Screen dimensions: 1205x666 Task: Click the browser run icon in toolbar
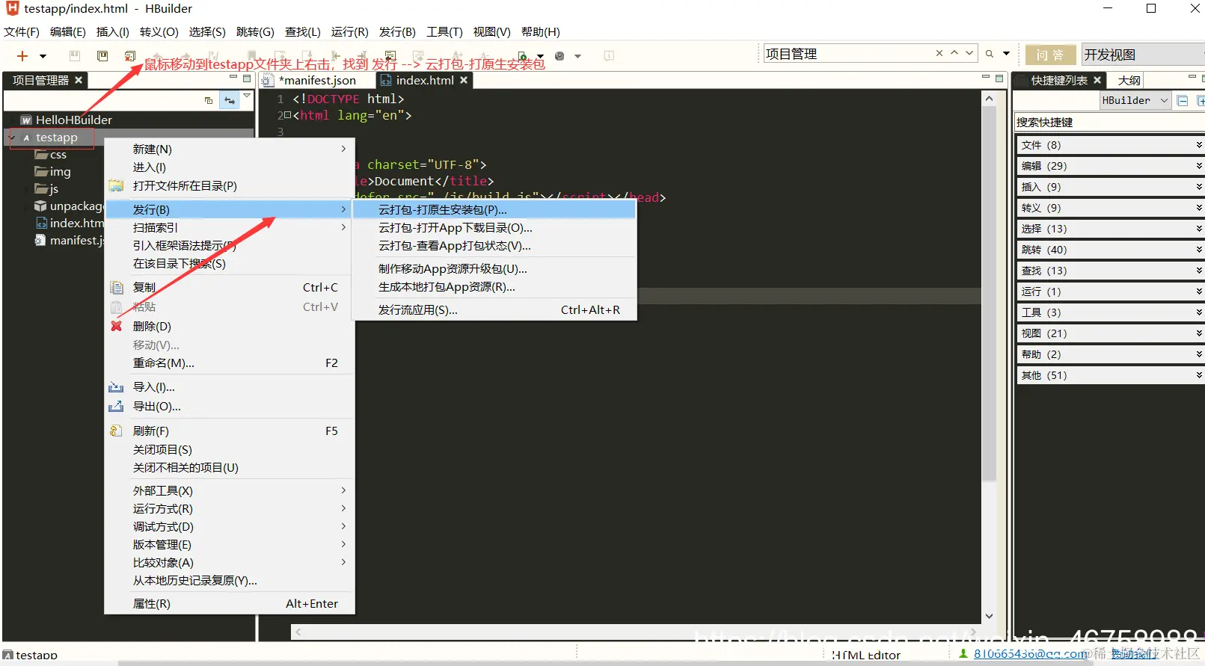(x=523, y=56)
